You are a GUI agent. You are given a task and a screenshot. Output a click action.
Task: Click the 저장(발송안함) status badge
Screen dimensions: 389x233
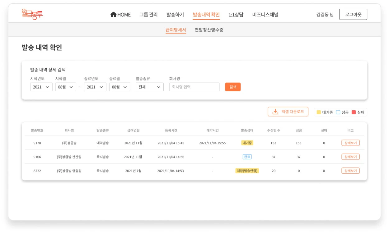pyautogui.click(x=247, y=171)
